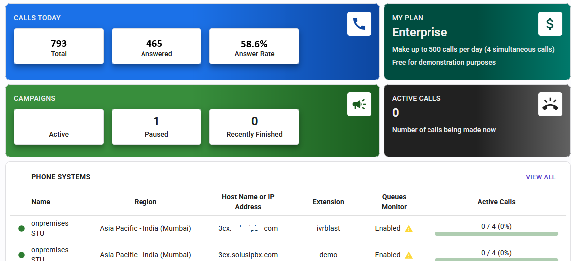Open the Active campaigns card
Image resolution: width=571 pixels, height=261 pixels.
(59, 127)
